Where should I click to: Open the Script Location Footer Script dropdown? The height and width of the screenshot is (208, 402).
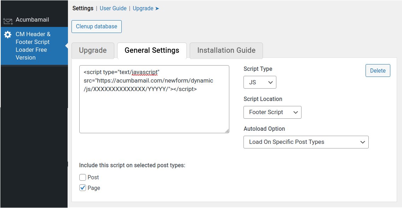click(272, 112)
